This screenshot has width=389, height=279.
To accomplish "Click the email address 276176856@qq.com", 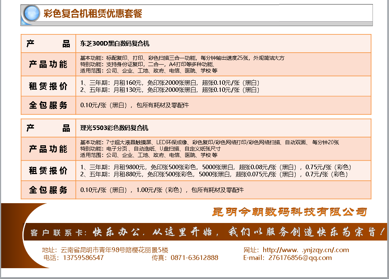I will pos(300,258).
